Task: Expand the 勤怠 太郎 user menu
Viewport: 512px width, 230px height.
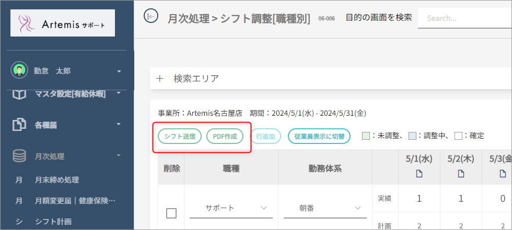Action: [x=119, y=71]
